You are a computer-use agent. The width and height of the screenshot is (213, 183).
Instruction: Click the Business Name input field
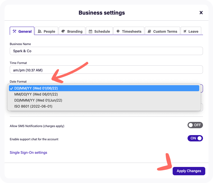click(x=106, y=51)
